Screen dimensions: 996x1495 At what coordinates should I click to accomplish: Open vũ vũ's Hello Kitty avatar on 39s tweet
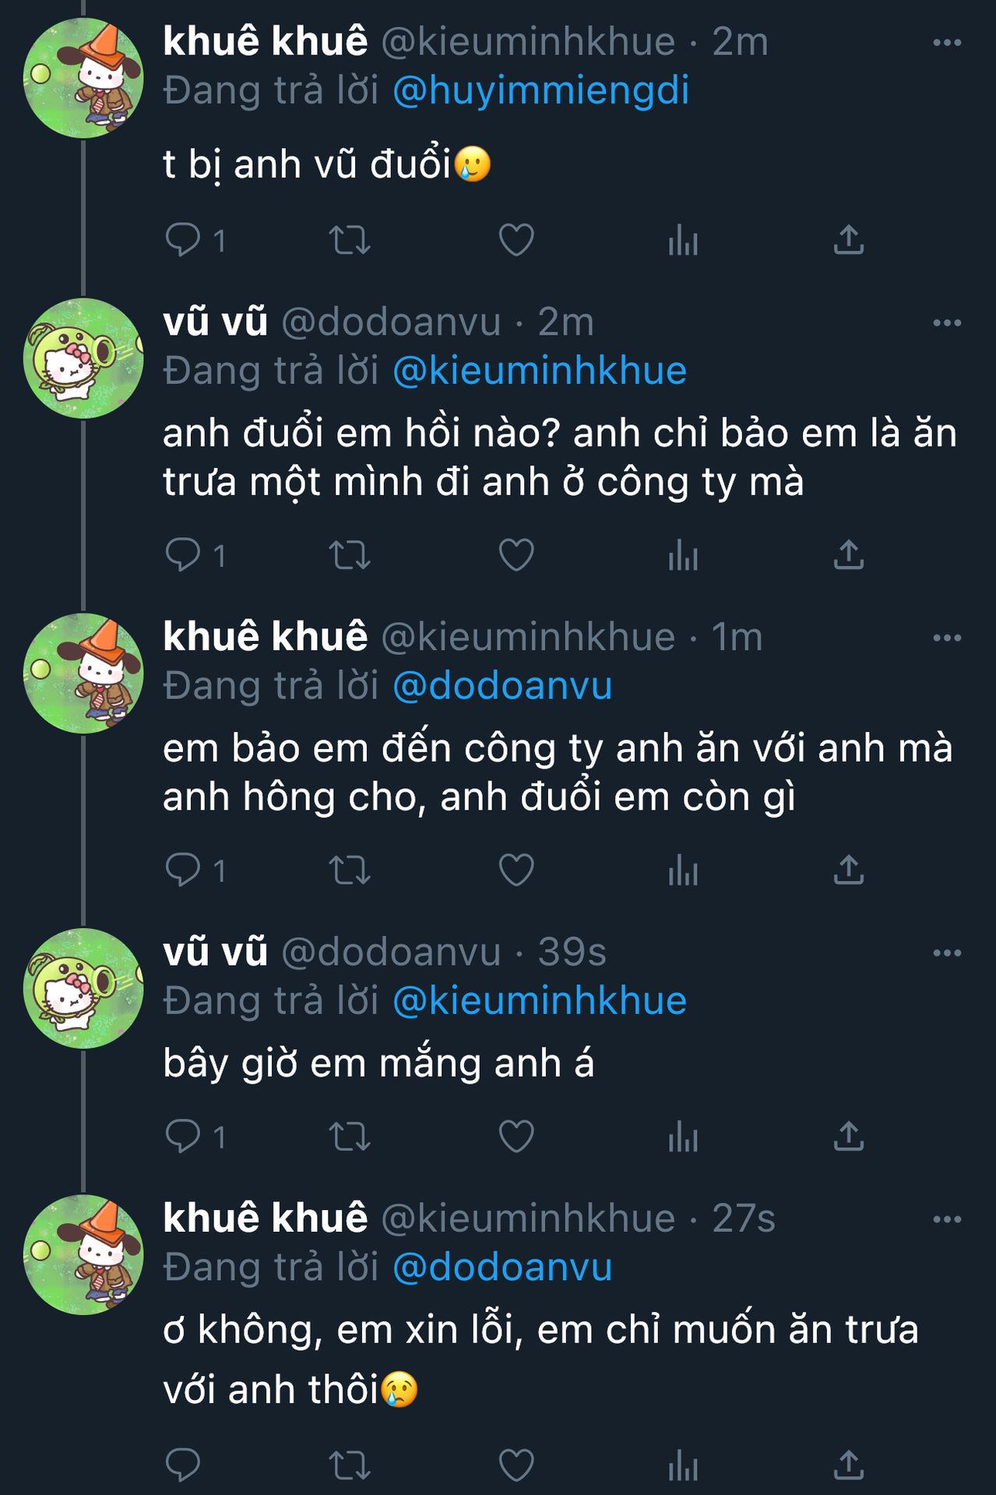point(83,988)
